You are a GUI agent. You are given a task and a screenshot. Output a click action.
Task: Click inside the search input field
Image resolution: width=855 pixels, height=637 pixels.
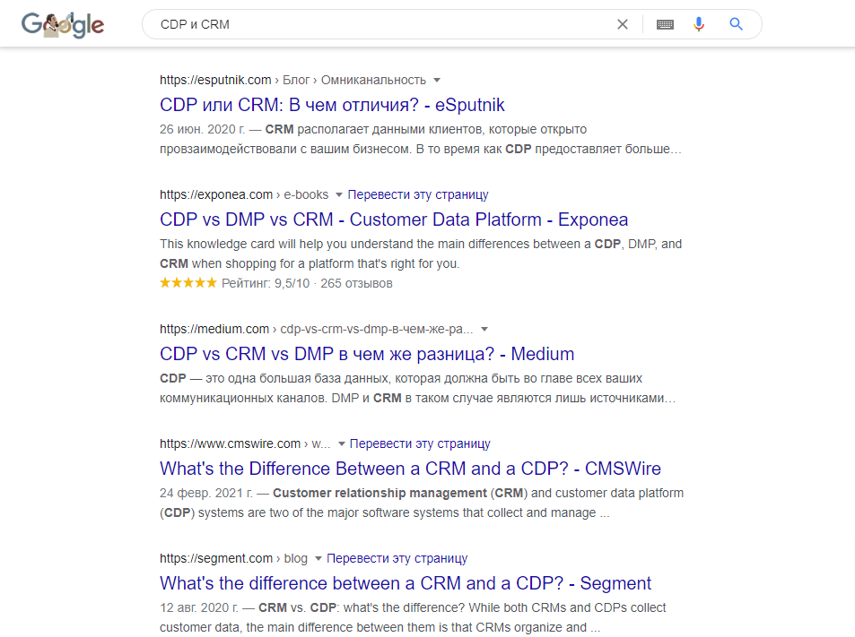[359, 24]
